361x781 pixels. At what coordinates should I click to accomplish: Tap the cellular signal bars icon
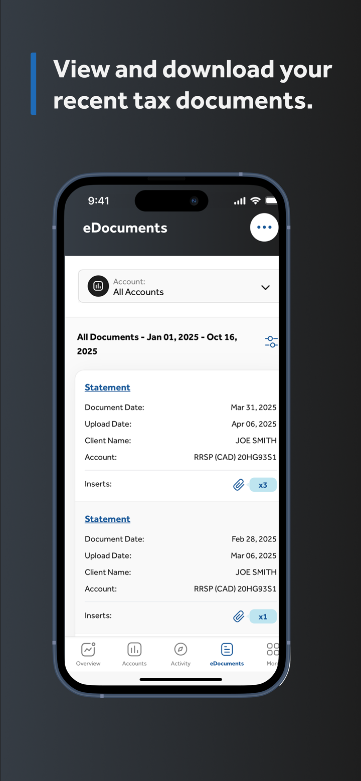click(240, 201)
